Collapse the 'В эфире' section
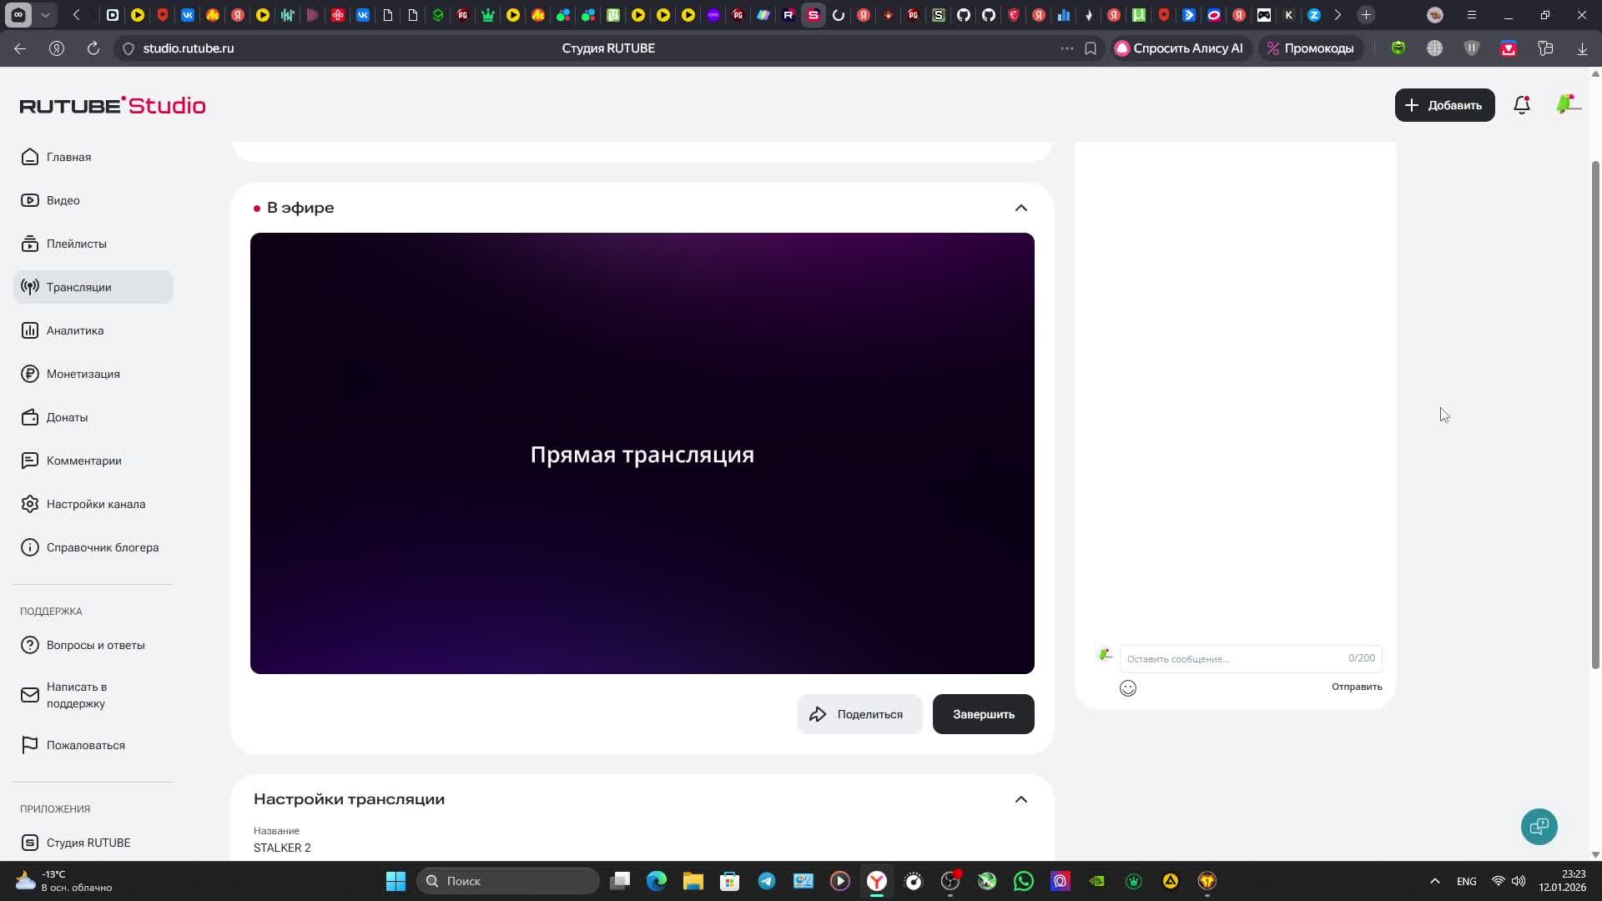The width and height of the screenshot is (1602, 901). (x=1020, y=208)
